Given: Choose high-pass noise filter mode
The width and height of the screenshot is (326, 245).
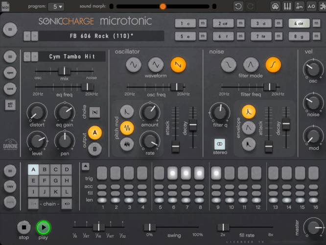Looking at the screenshot, I should point(273,65).
